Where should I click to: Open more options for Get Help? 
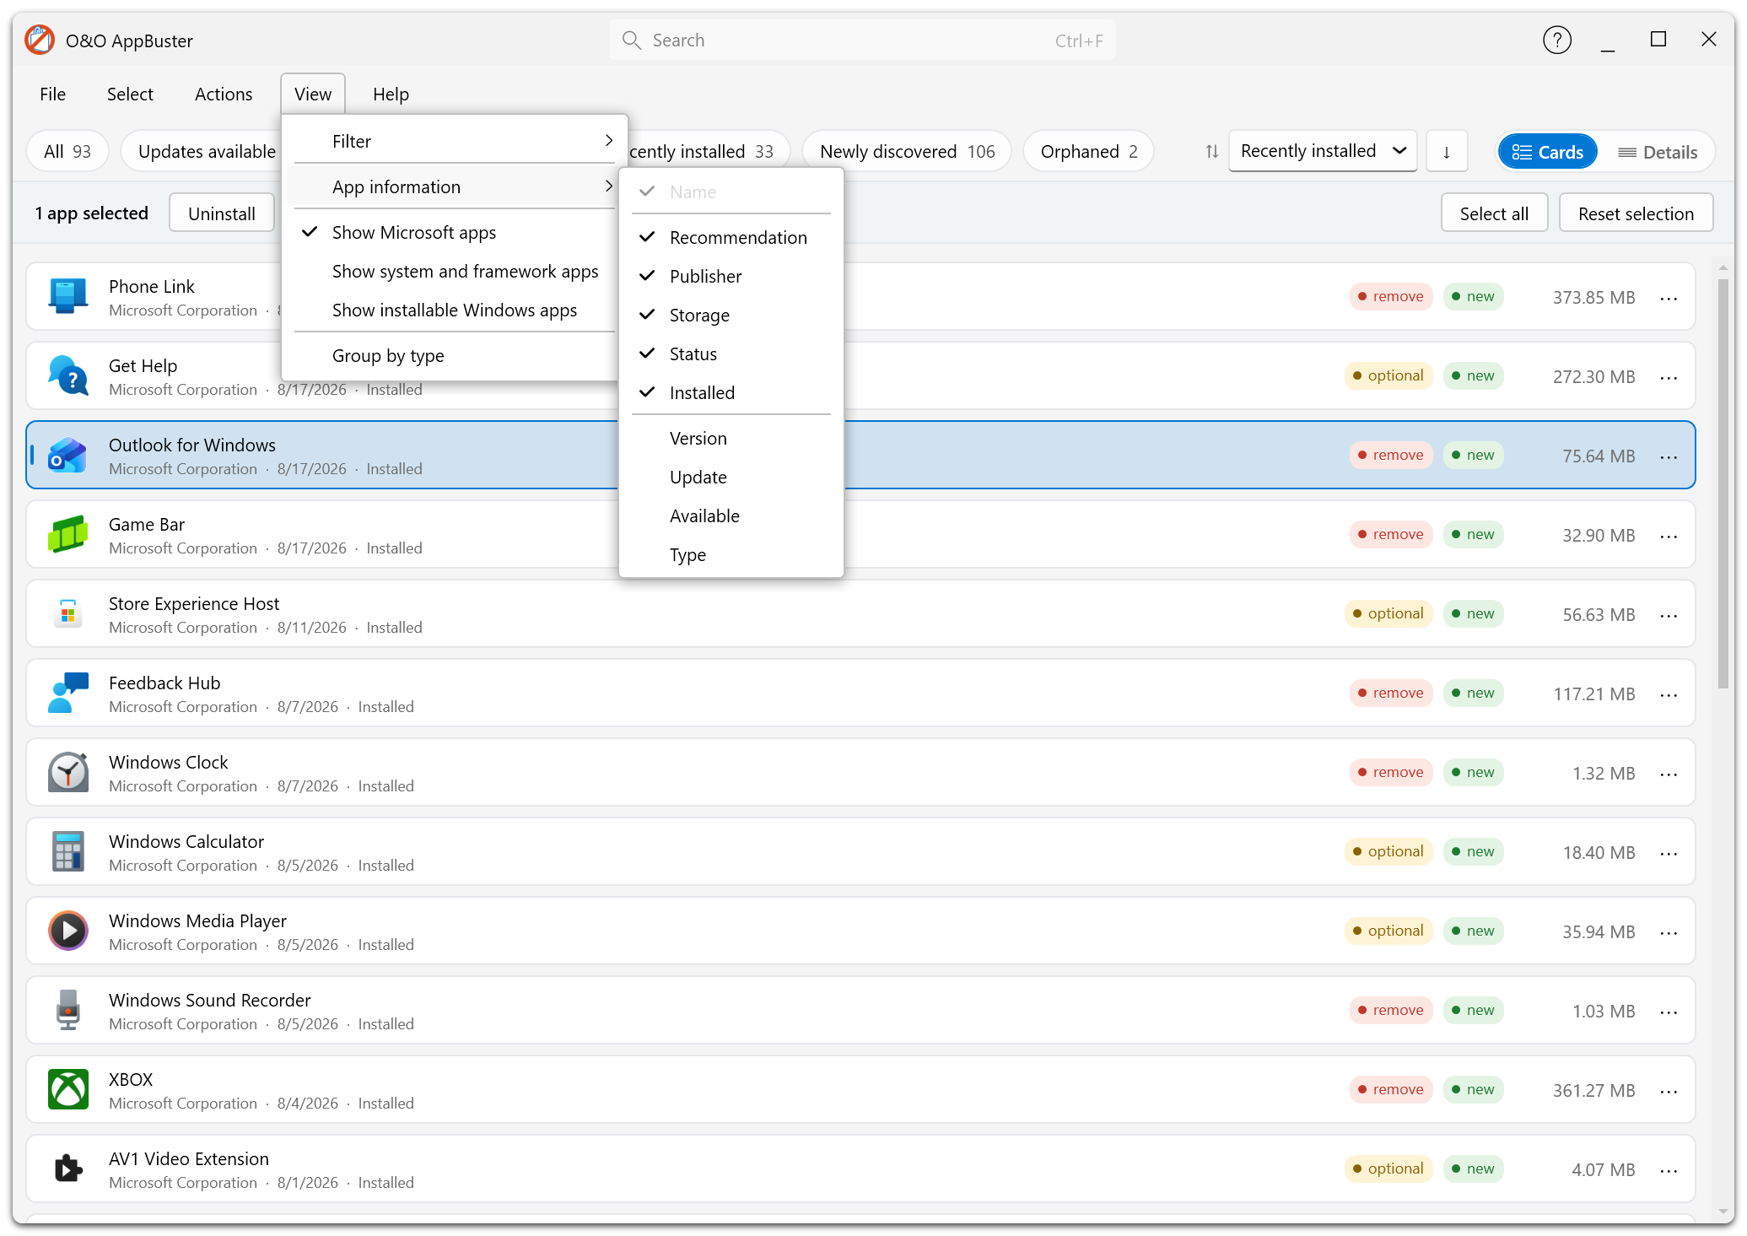(1669, 376)
